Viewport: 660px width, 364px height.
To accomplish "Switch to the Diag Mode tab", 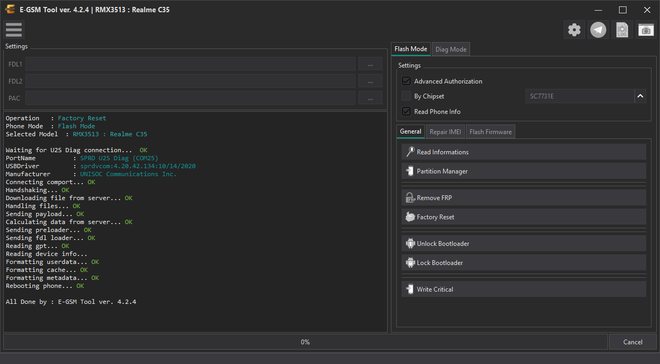I will (451, 49).
